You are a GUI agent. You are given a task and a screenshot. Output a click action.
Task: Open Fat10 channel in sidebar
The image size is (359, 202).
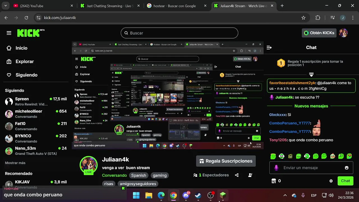(x=36, y=126)
